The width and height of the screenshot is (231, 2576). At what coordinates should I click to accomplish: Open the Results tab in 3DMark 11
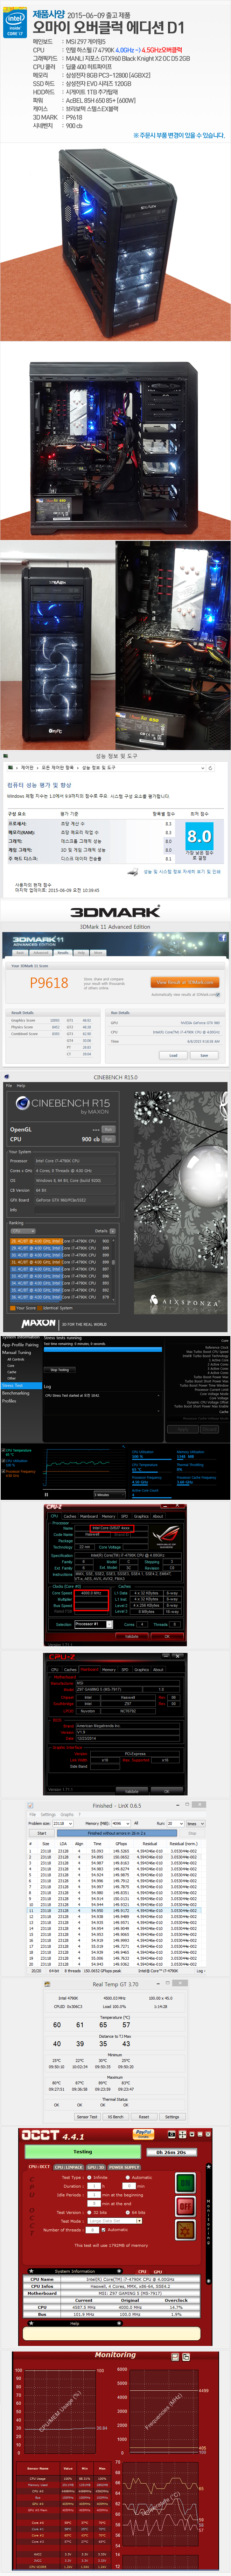61,953
